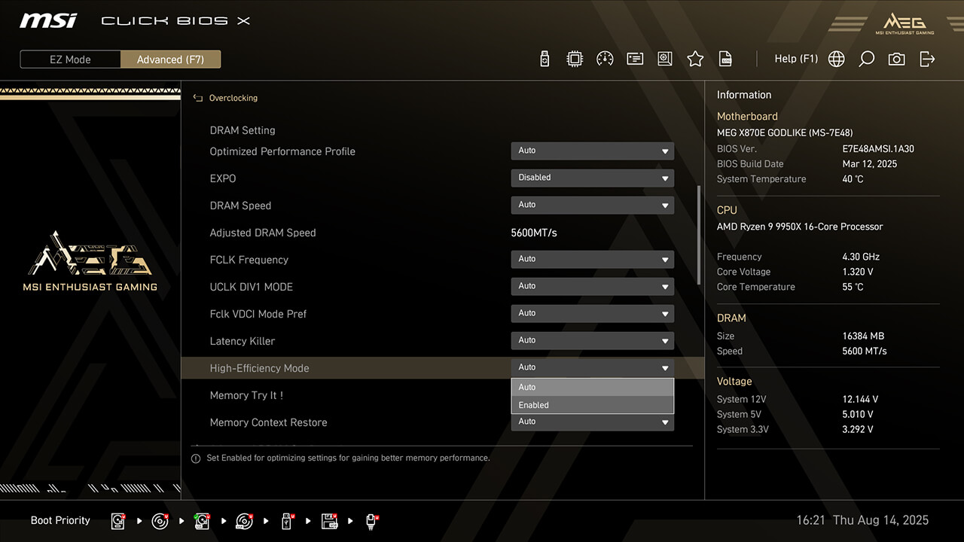
Task: Click the exit icon at top right
Action: coord(927,59)
